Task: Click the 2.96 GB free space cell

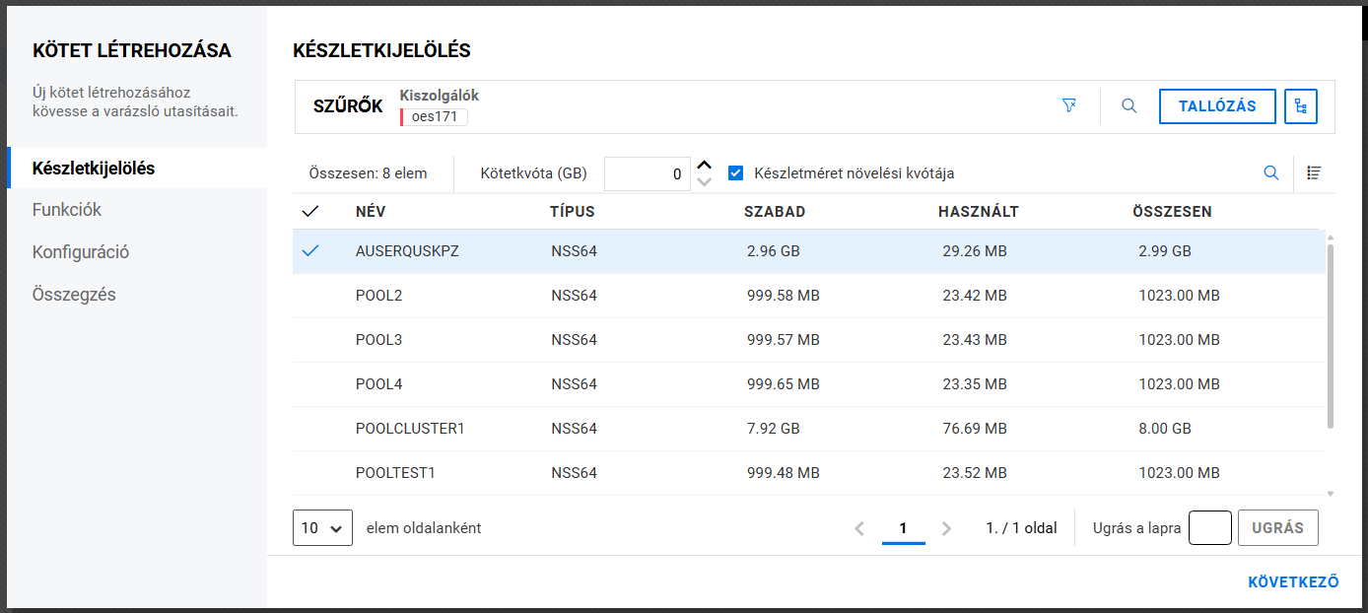Action: 774,251
